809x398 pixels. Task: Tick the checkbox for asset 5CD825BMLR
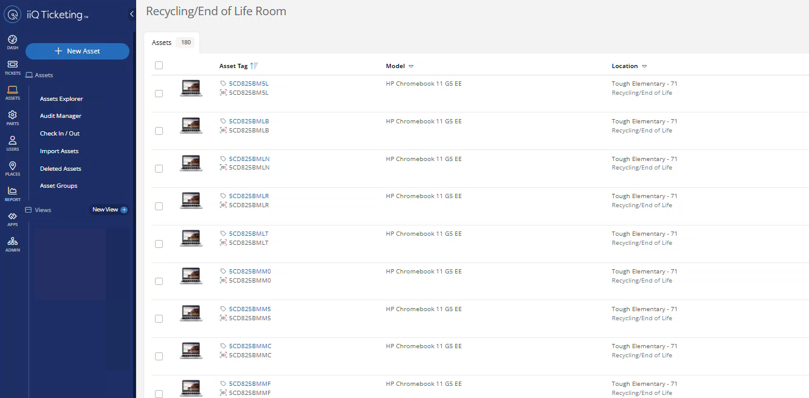click(x=159, y=206)
